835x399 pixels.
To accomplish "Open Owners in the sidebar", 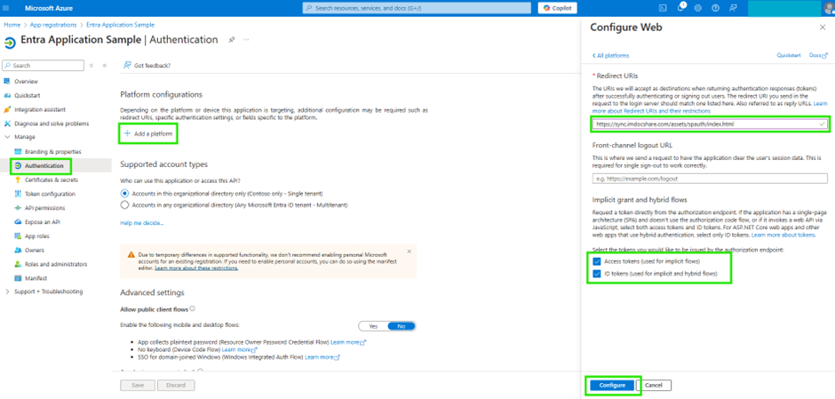I will 34,250.
